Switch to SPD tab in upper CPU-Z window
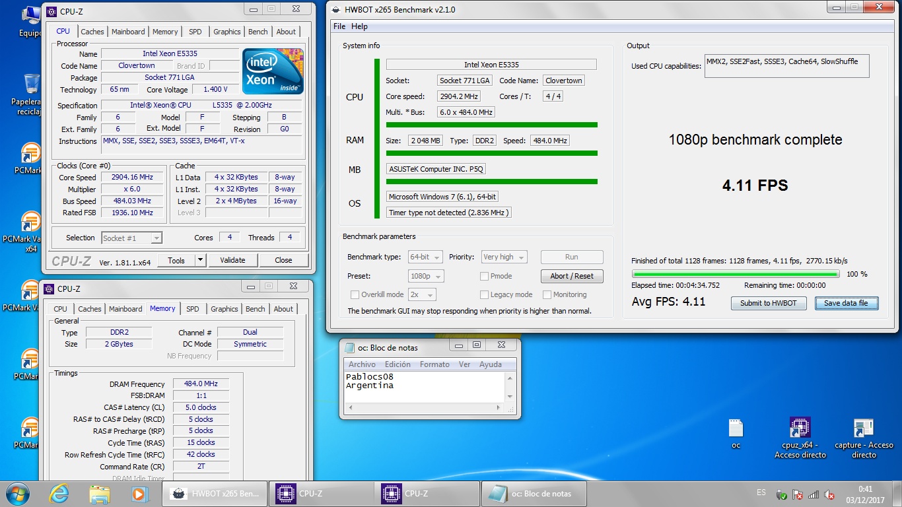 (195, 32)
